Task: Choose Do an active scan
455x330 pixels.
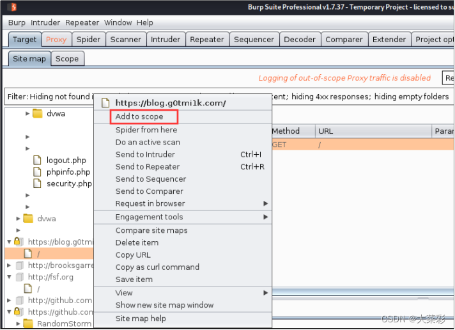Action: (183, 142)
